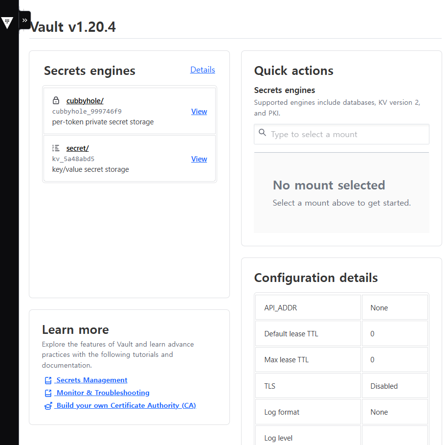The height and width of the screenshot is (445, 448).
Task: Click the None value beside API_ADDR
Action: point(379,308)
